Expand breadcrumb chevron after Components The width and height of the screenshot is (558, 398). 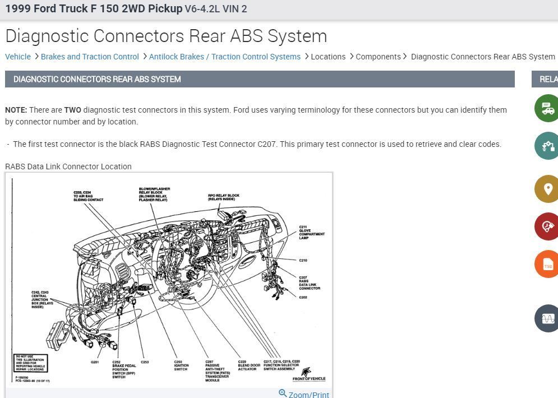(x=403, y=57)
